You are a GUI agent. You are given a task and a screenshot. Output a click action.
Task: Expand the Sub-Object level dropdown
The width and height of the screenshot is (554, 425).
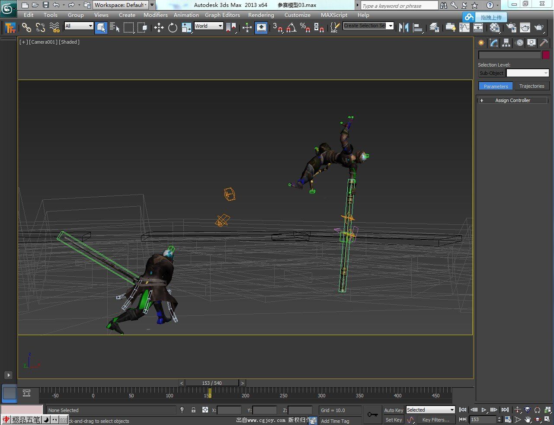[x=528, y=73]
